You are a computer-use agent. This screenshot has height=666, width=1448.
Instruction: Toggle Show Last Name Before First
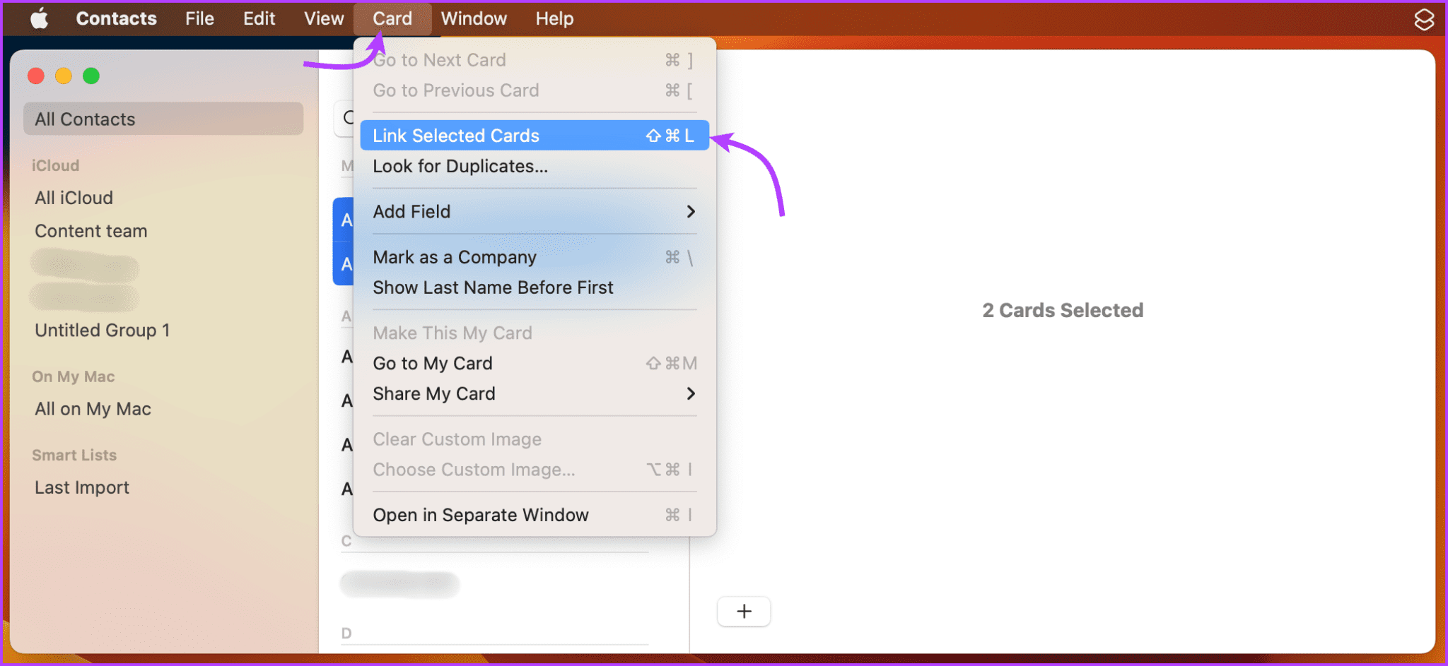493,287
